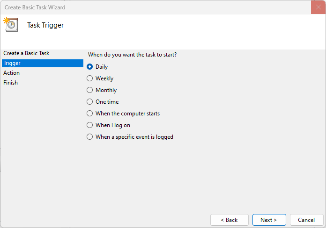Click the Task Trigger clock icon
Viewport: 326px width, 228px height.
pos(11,25)
